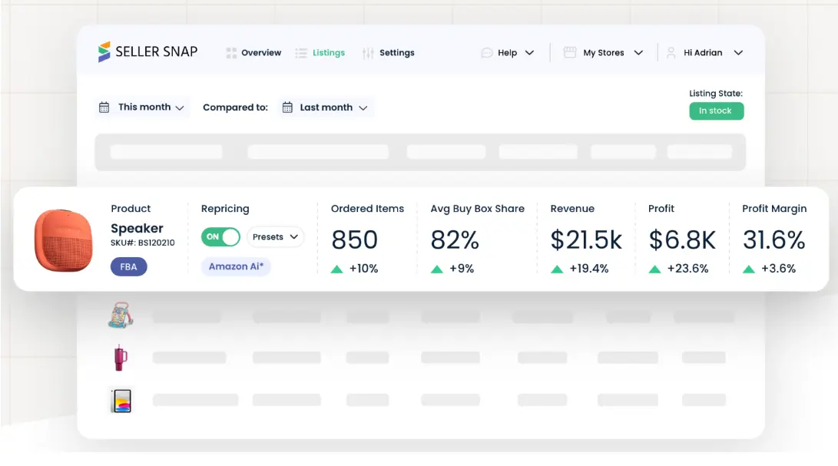Click the Last month calendar icon
The height and width of the screenshot is (466, 838).
[x=287, y=107]
